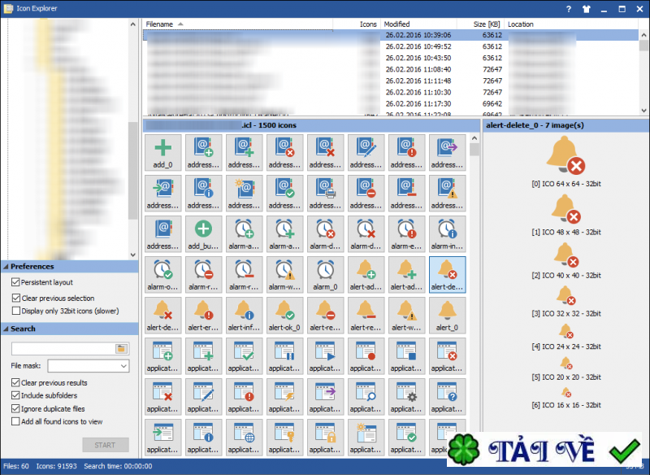Viewport: 650px width, 475px height.
Task: Sort files by Size [KB] column
Action: click(485, 24)
